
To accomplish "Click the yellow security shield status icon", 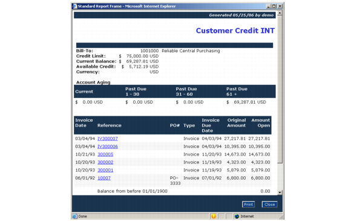I will pyautogui.click(x=214, y=216).
